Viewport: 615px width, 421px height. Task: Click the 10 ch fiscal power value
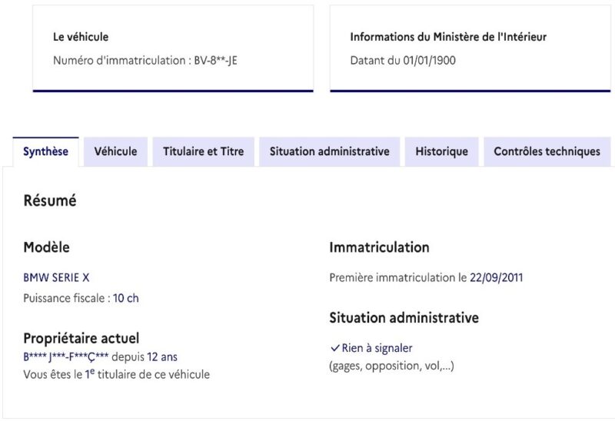pyautogui.click(x=126, y=298)
